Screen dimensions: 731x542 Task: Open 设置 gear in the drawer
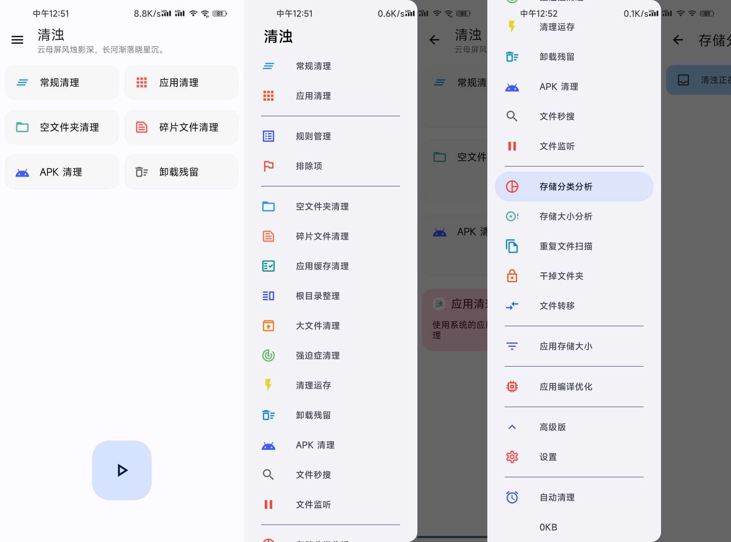pos(574,457)
